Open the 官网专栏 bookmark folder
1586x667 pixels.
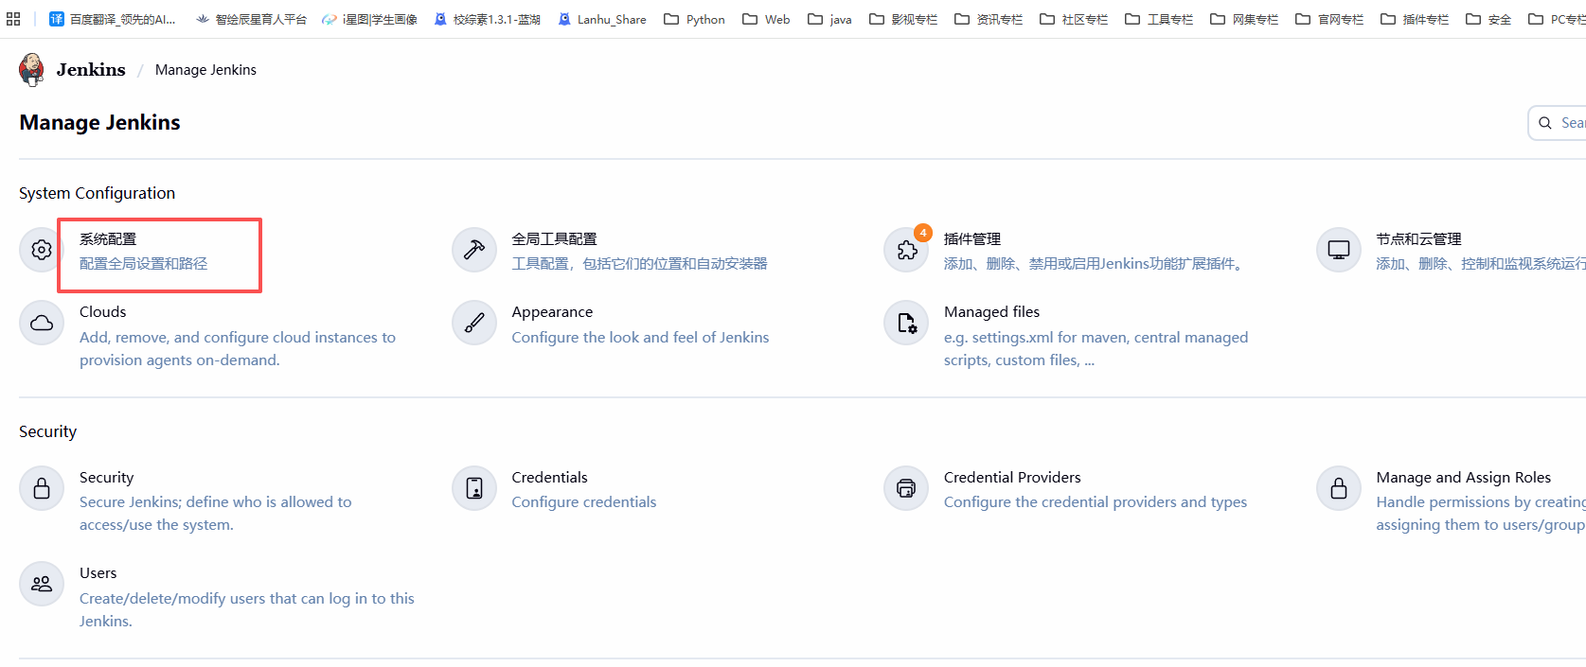tap(1329, 19)
